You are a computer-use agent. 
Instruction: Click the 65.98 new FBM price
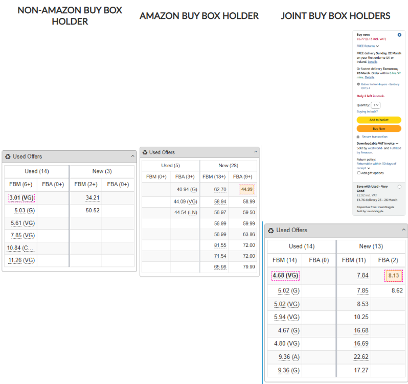coord(220,267)
